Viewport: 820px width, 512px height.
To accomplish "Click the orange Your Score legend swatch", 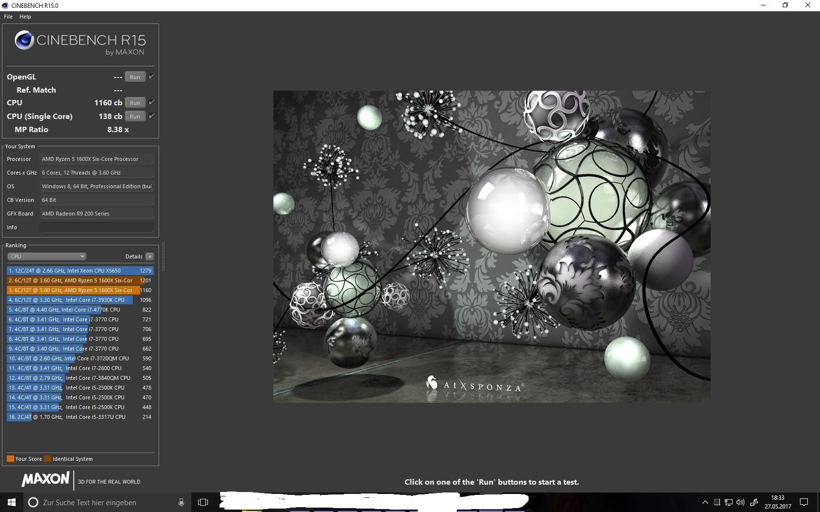I will click(x=10, y=459).
